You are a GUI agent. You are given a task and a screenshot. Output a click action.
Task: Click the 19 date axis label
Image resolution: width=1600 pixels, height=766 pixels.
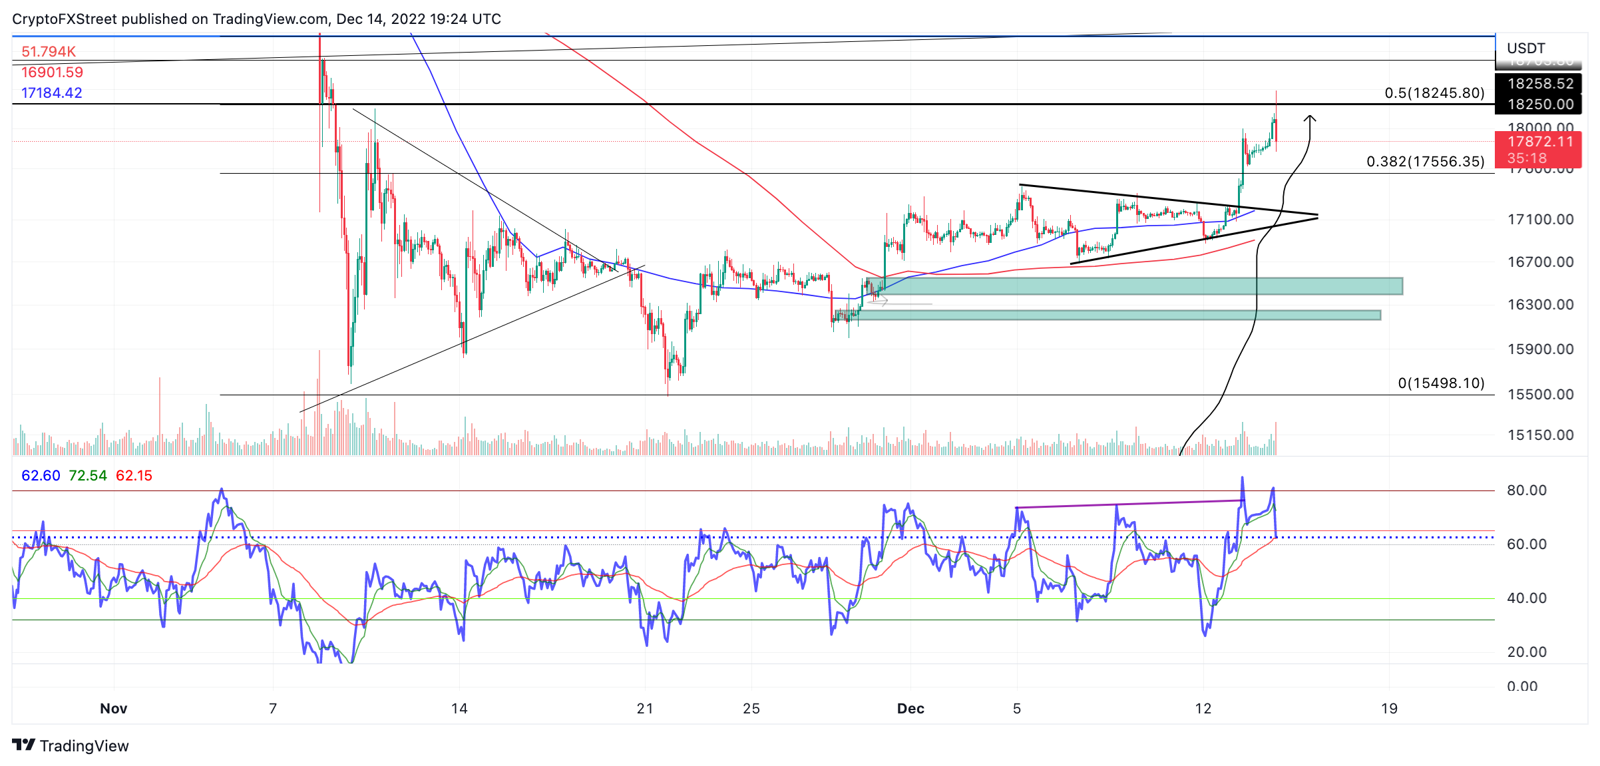(1389, 708)
